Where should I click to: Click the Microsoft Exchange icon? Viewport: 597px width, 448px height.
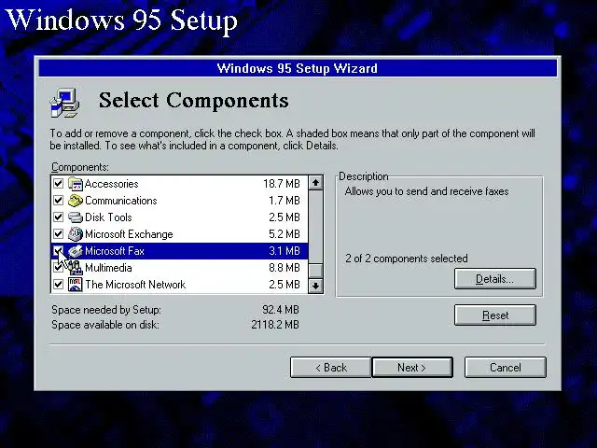76,234
